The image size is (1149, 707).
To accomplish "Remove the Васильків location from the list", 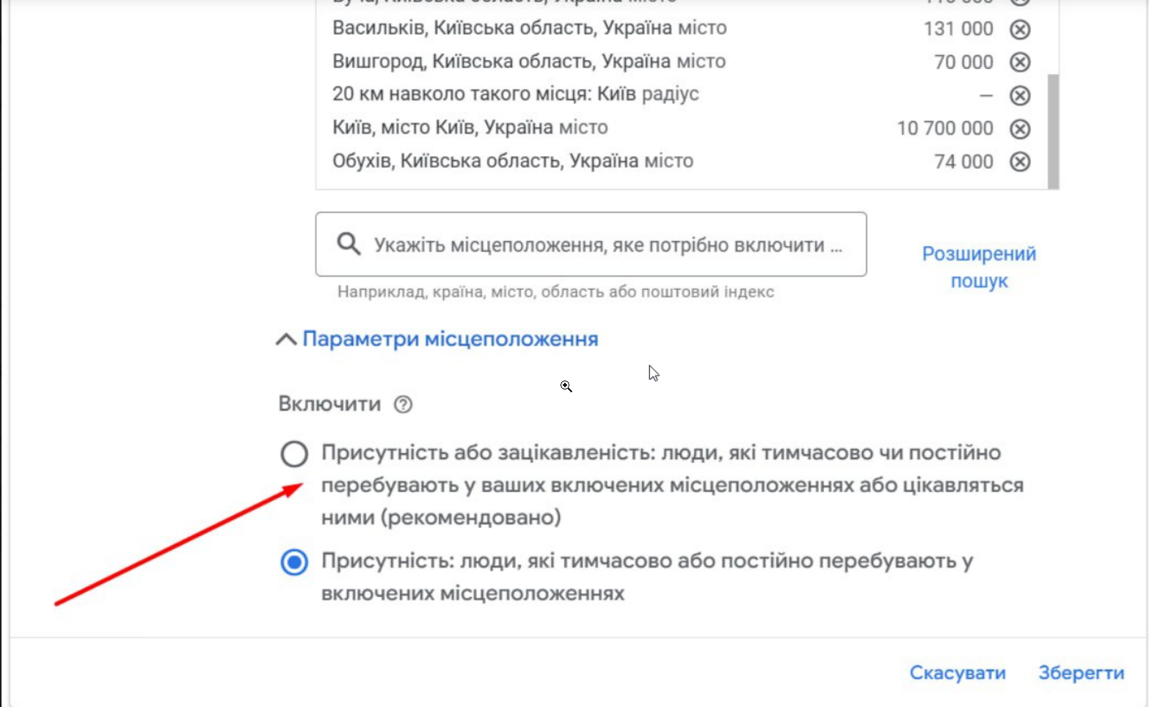I will [x=1020, y=29].
